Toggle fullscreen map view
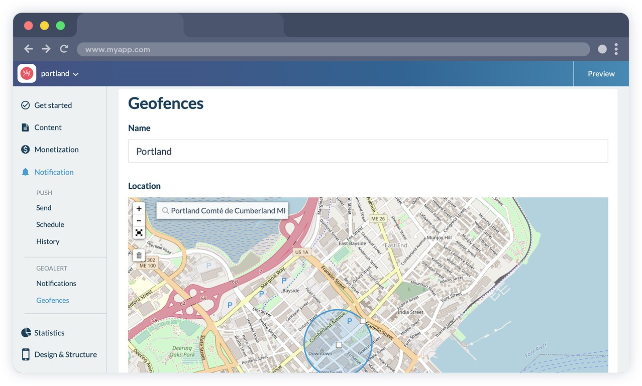642x386 pixels. click(x=139, y=233)
